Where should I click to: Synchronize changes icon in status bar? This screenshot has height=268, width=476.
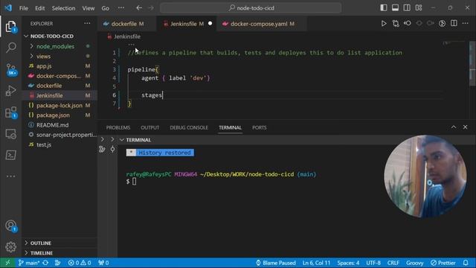point(46,263)
